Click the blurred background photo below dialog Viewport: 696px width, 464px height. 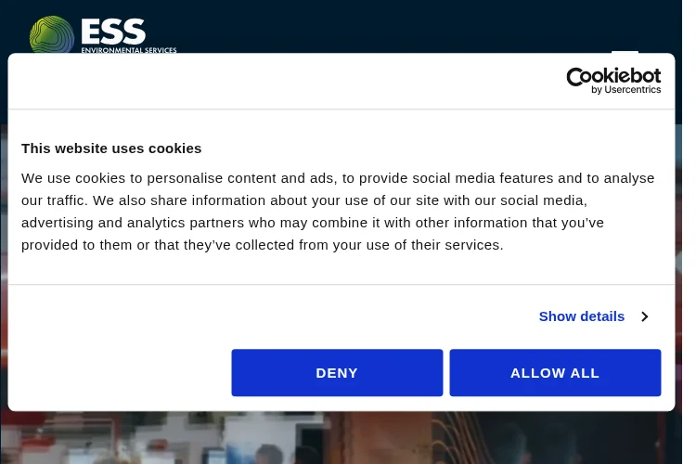pos(341,437)
